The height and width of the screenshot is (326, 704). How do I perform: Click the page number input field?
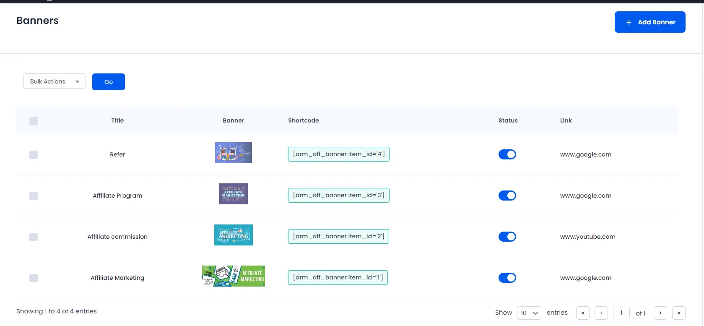621,313
